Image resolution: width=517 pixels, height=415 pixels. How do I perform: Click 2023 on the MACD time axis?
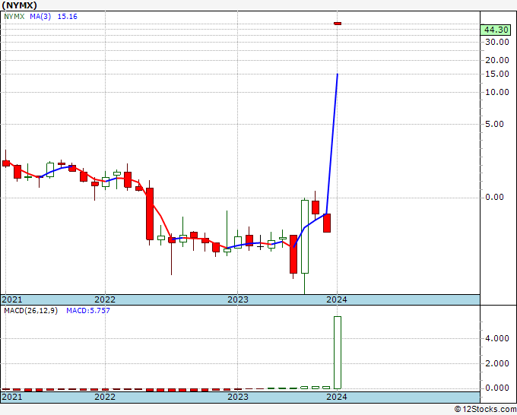point(238,397)
